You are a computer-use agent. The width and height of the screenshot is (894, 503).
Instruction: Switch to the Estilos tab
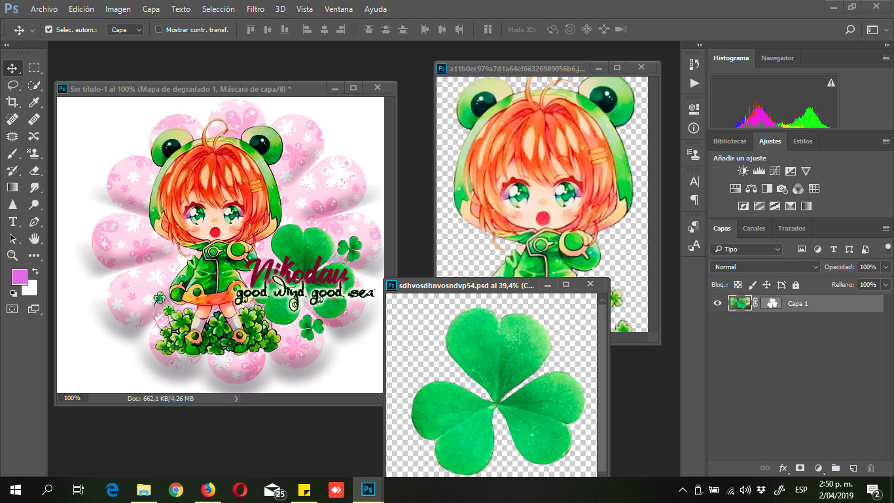802,141
